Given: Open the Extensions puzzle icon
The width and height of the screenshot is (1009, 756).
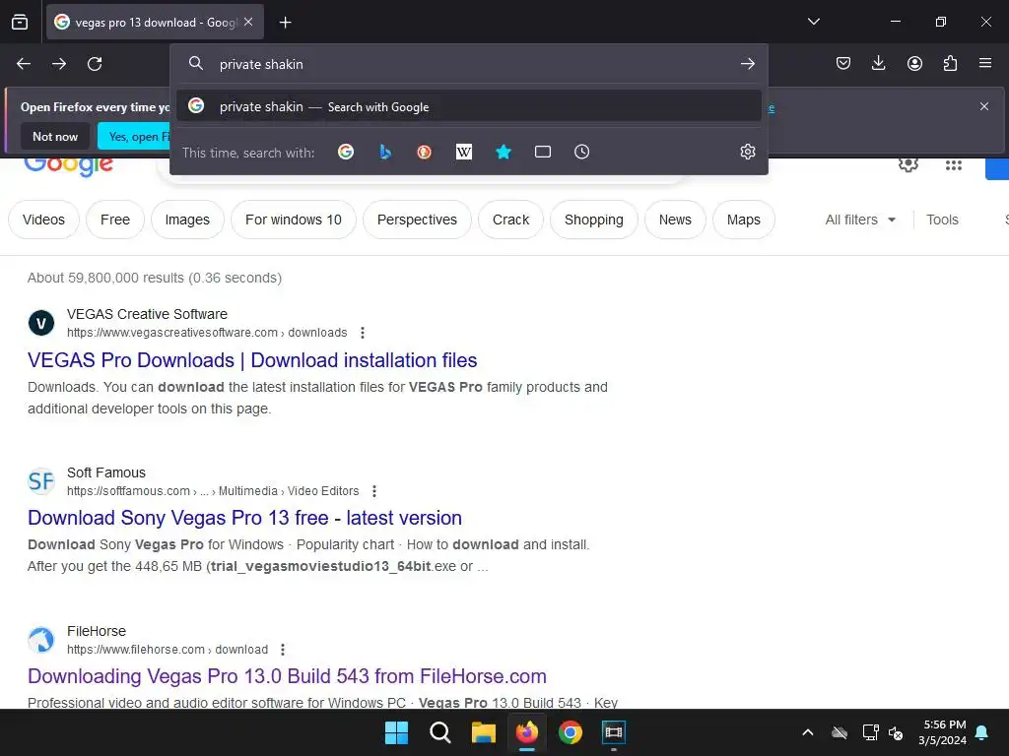Looking at the screenshot, I should 950,63.
